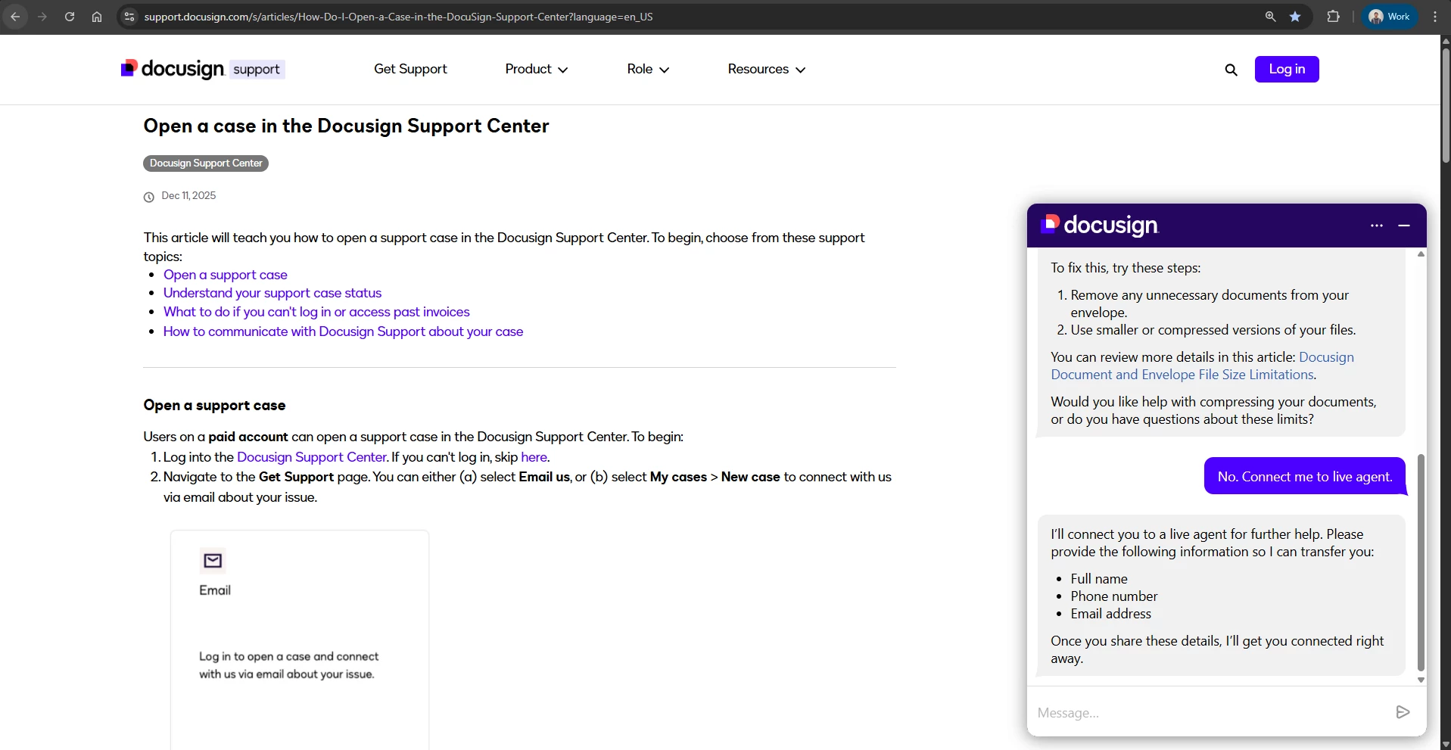Click 'No. Connect me to live agent.' message

pos(1305,476)
